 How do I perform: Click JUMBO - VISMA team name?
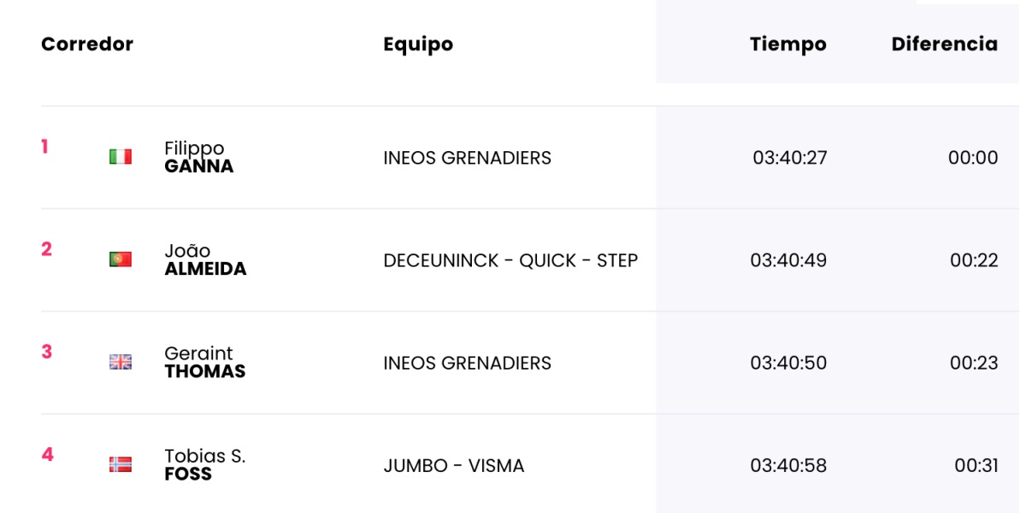(x=454, y=465)
